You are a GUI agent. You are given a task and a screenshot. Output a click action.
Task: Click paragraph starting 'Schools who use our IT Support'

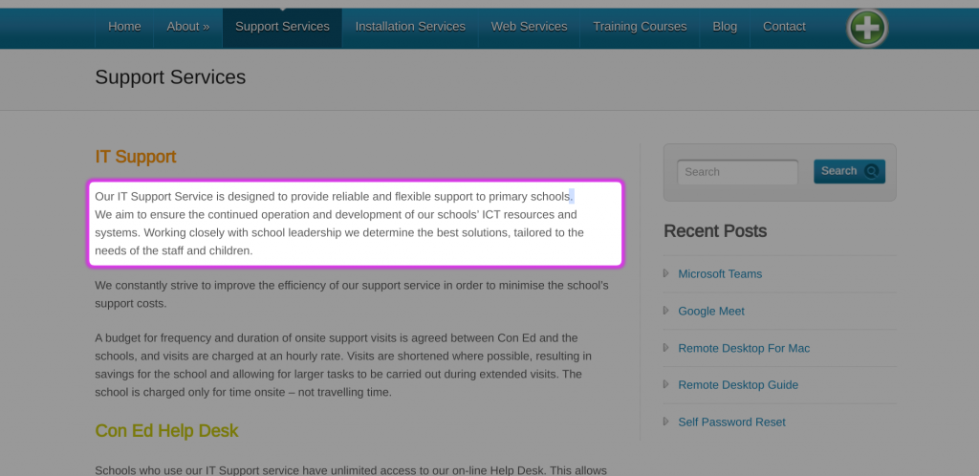pos(351,470)
